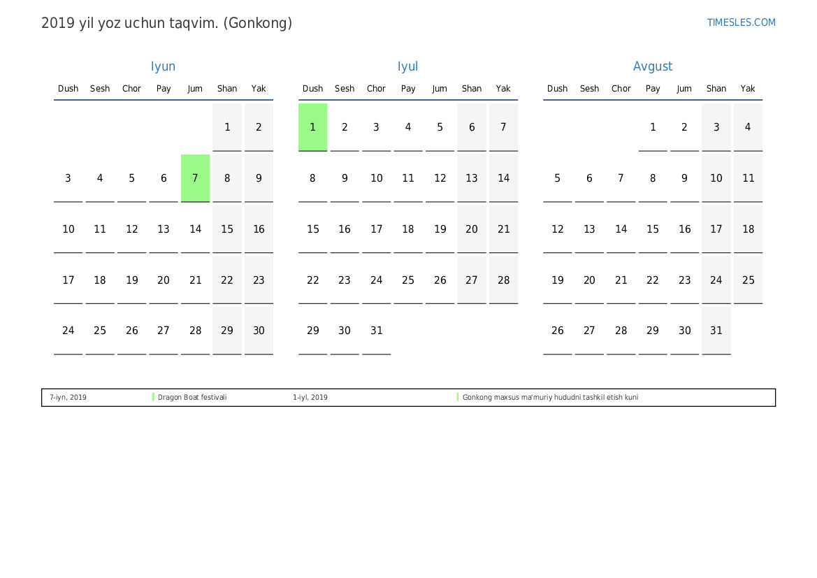Click the calendar page title text
Screen dimensions: 817x578
[x=166, y=23]
